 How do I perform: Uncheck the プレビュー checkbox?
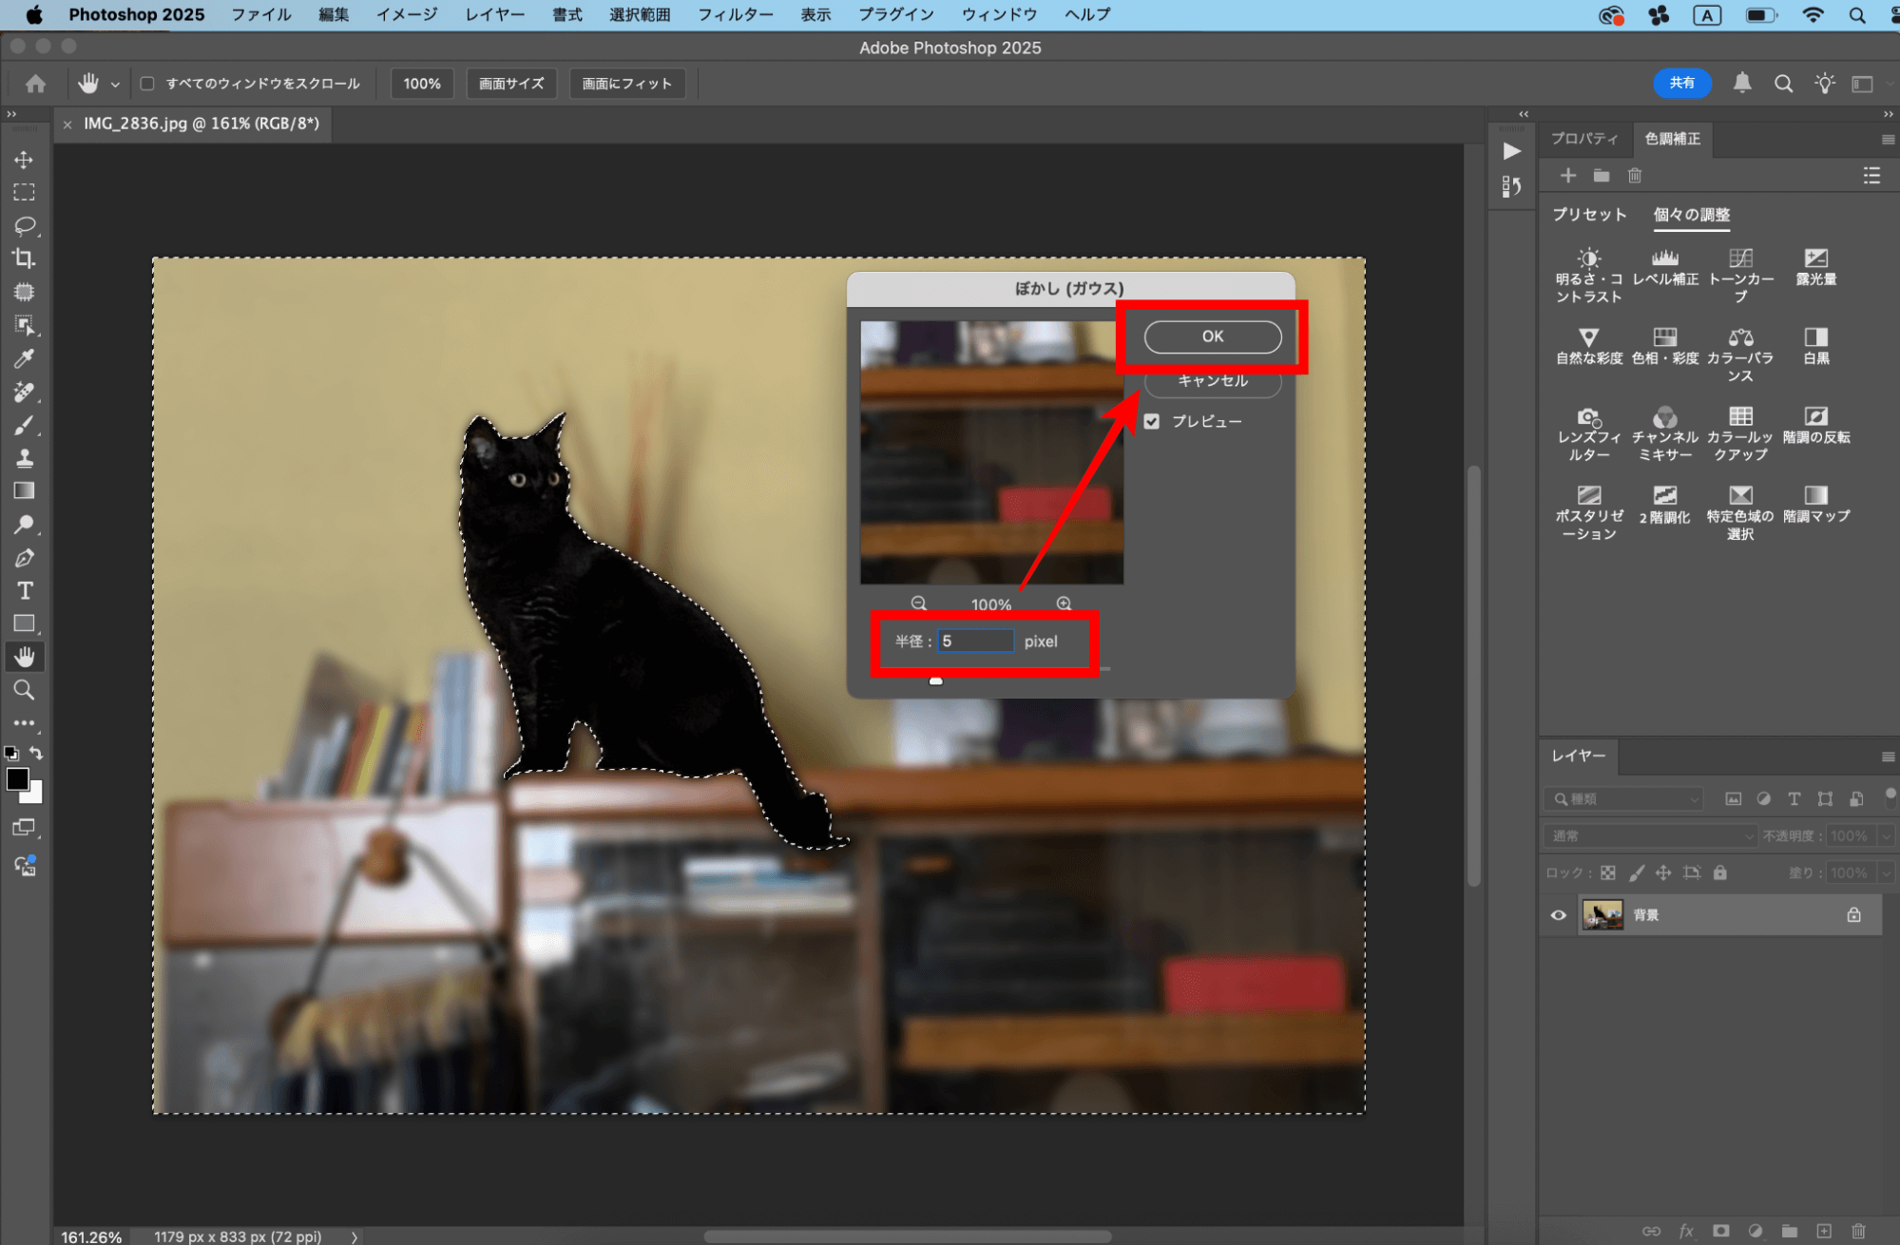tap(1151, 421)
